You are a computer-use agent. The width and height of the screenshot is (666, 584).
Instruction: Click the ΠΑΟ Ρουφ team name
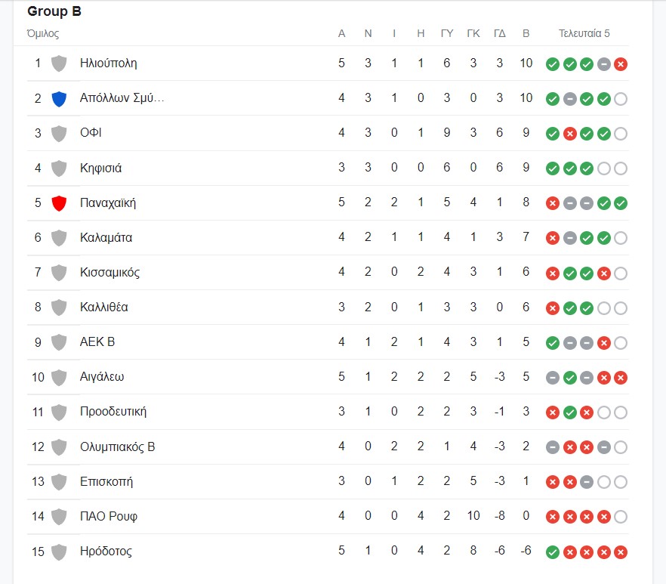(x=109, y=516)
